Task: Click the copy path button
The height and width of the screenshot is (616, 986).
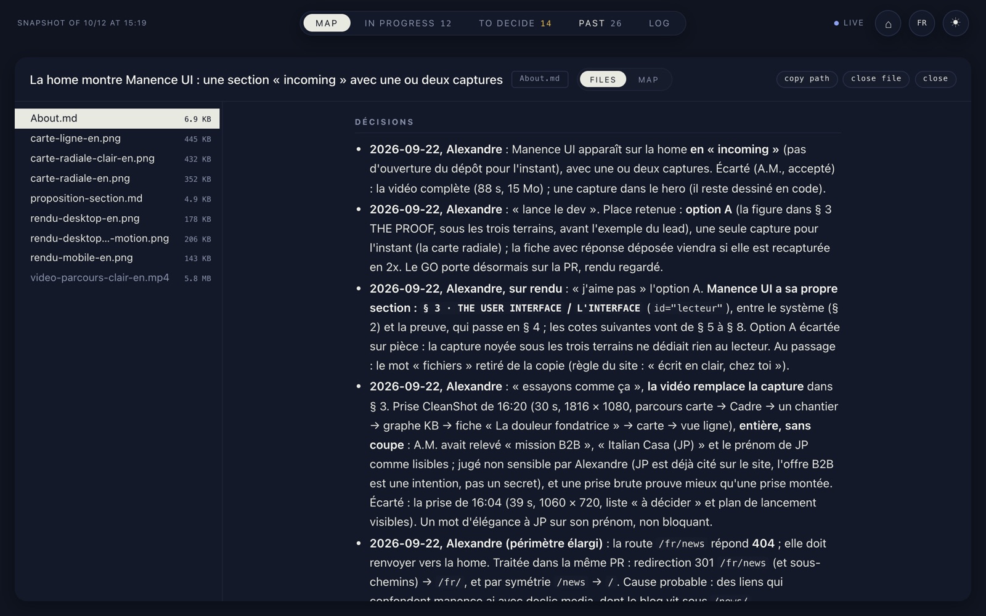Action: pos(807,79)
